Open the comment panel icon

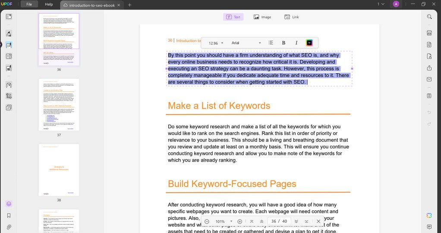tap(429, 227)
